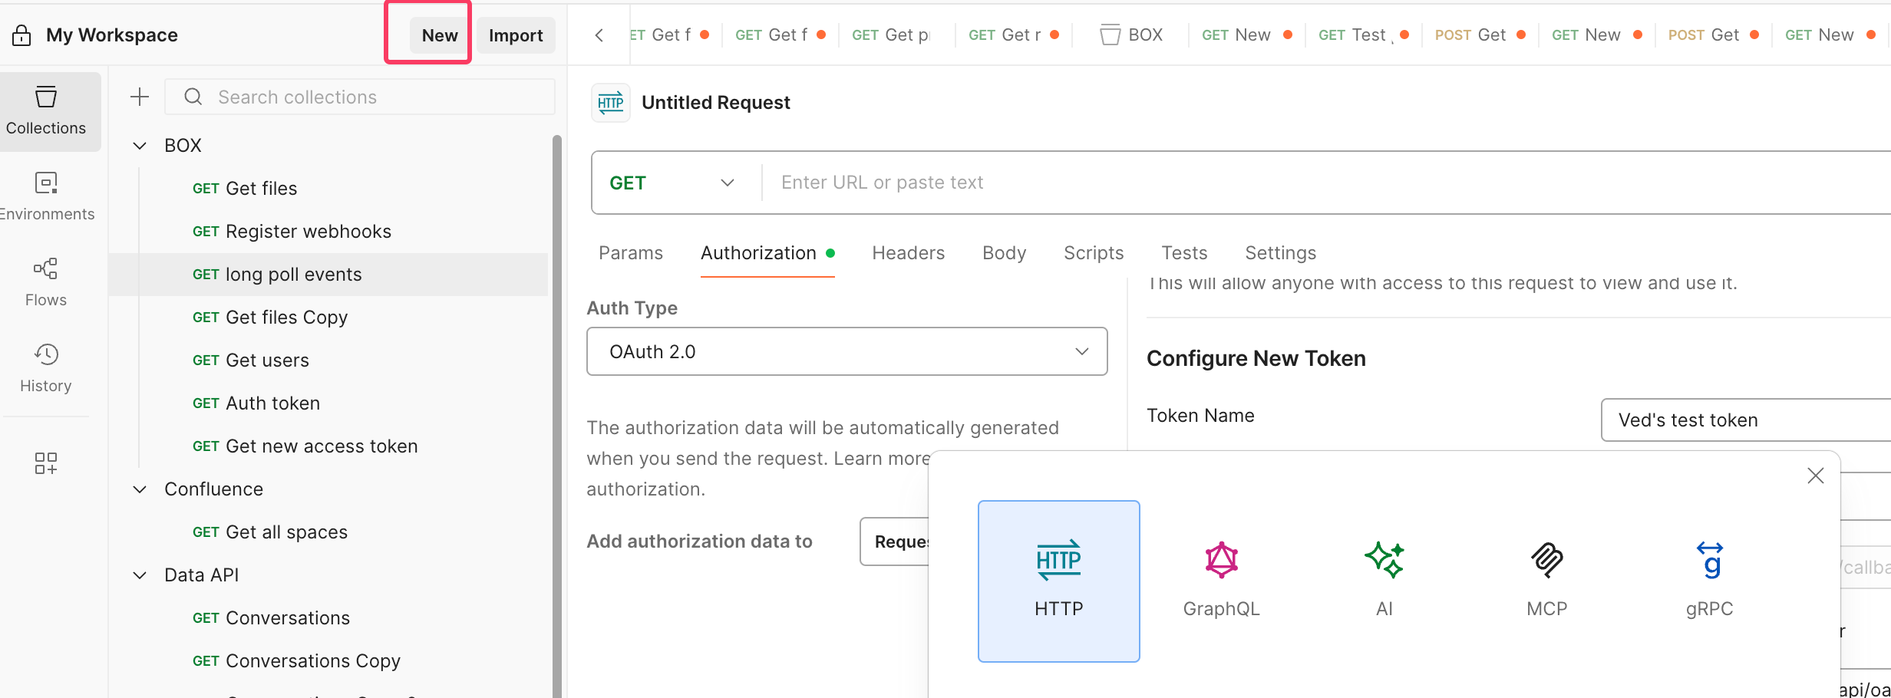Viewport: 1891px width, 698px height.
Task: Open the Environments sidebar panel
Action: (46, 197)
